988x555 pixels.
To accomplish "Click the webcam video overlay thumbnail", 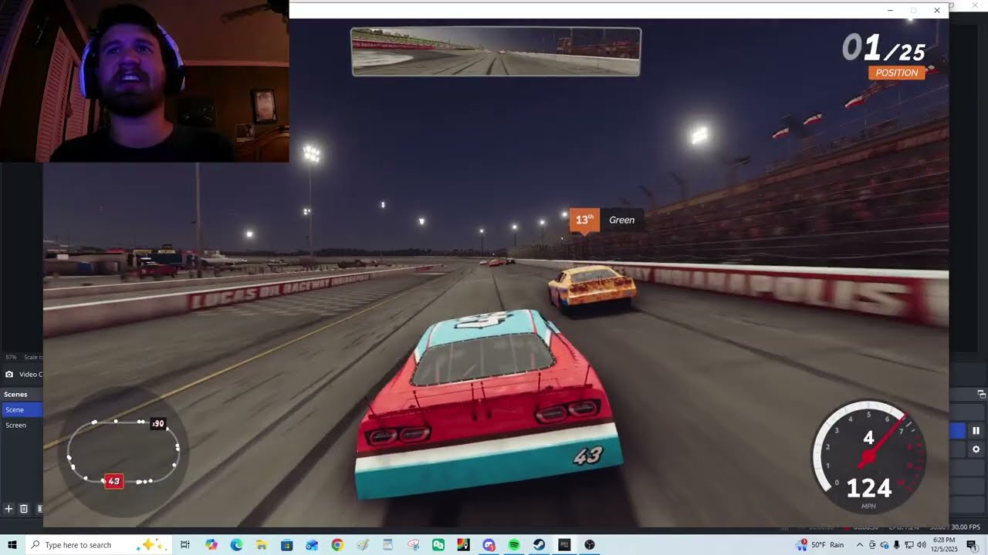I will point(144,81).
